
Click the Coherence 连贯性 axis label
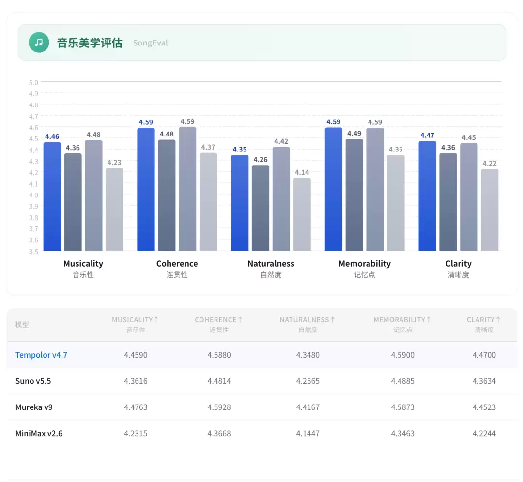(177, 269)
